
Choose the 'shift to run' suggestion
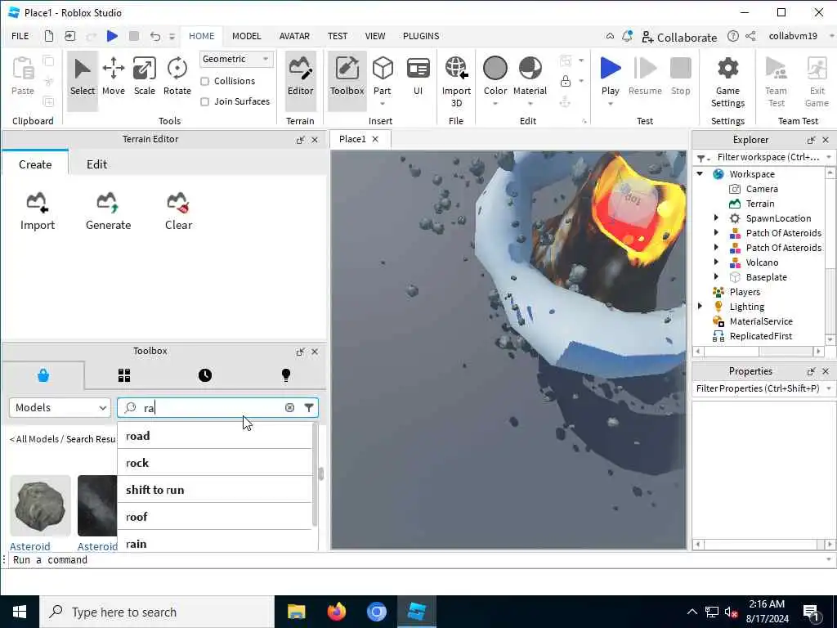point(214,490)
